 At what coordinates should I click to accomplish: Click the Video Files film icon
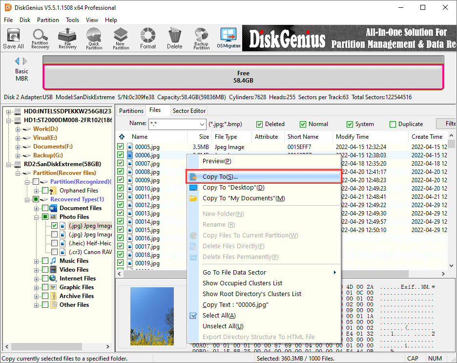pos(53,269)
